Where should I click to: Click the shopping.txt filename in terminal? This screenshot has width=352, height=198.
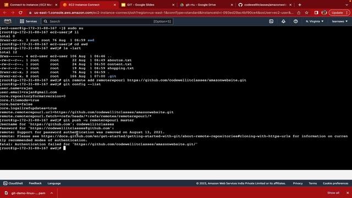click(120, 68)
